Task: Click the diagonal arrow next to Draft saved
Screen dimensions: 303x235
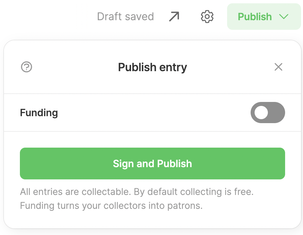Action: (174, 17)
